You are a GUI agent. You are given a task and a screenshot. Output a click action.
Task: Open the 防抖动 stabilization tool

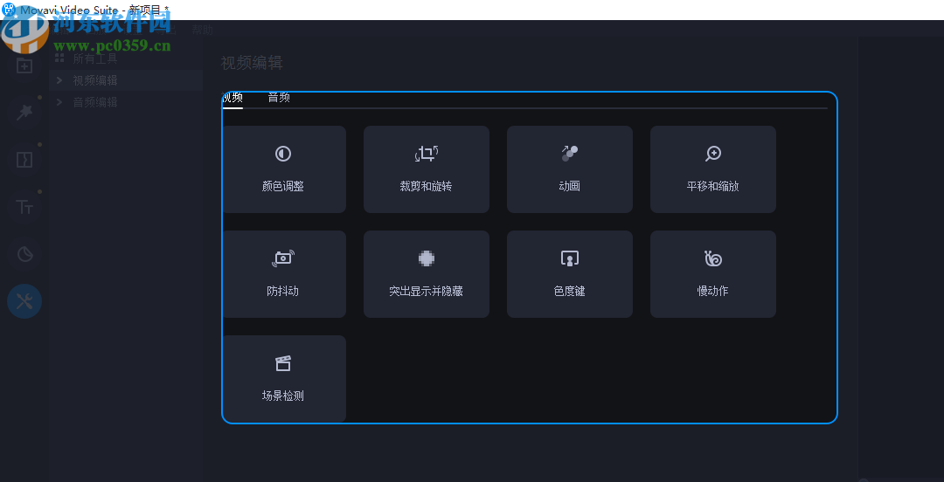[x=283, y=274]
